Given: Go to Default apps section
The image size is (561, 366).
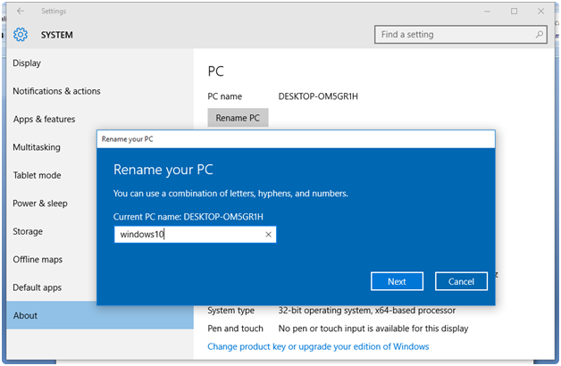Looking at the screenshot, I should 38,287.
